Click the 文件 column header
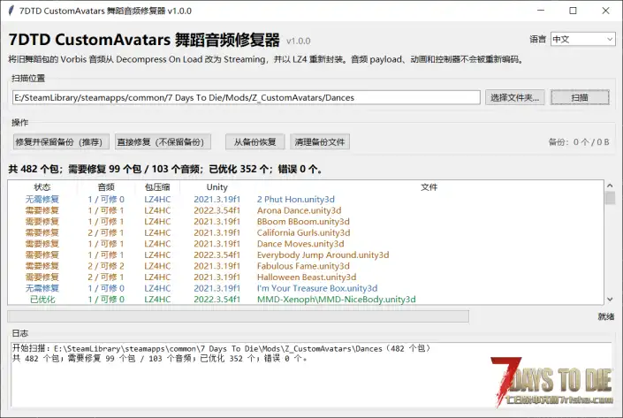623x418 pixels. (429, 187)
